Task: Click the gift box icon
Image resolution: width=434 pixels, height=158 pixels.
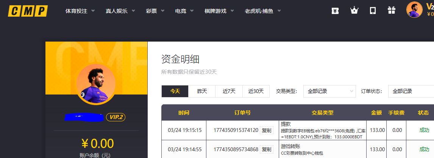Action: click(391, 11)
